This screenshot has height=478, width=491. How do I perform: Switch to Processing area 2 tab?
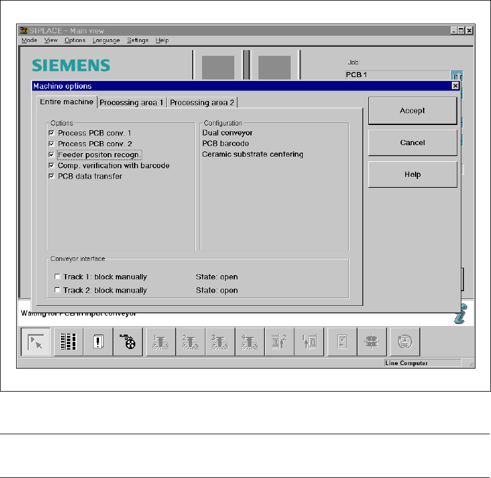point(202,103)
